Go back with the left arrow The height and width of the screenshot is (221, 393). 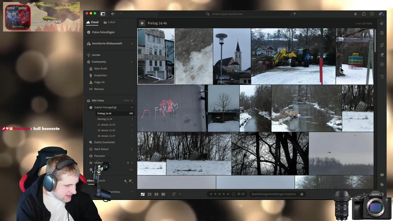[x=113, y=14]
